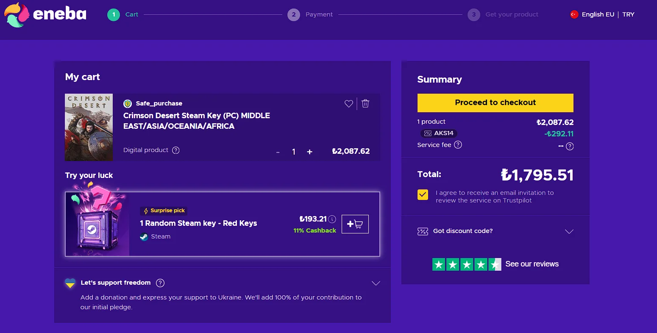Show price info for ₺193.21

click(x=332, y=219)
